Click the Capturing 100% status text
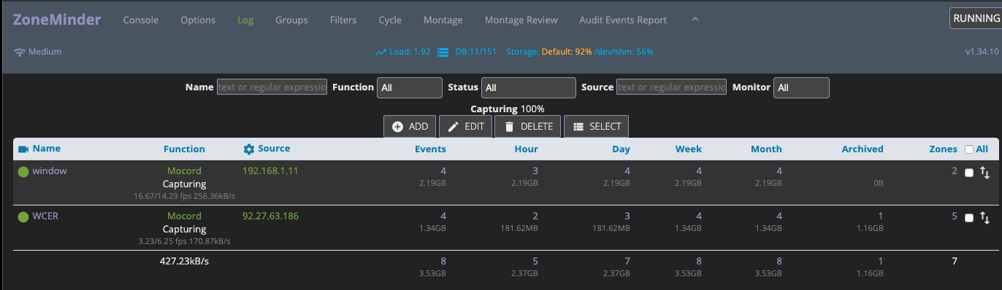Viewport: 1002px width, 290px height. pyautogui.click(x=508, y=109)
